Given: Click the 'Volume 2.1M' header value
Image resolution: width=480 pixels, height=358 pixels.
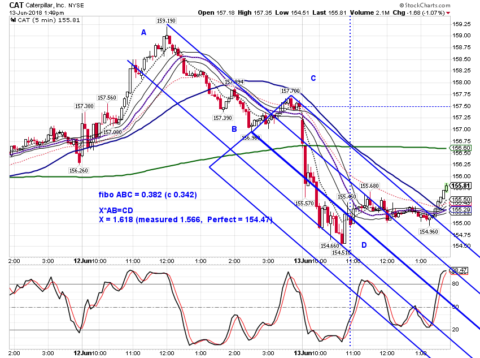Looking at the screenshot, I should coord(370,12).
